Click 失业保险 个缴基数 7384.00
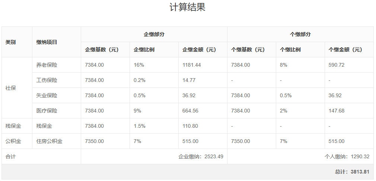 tap(240, 96)
